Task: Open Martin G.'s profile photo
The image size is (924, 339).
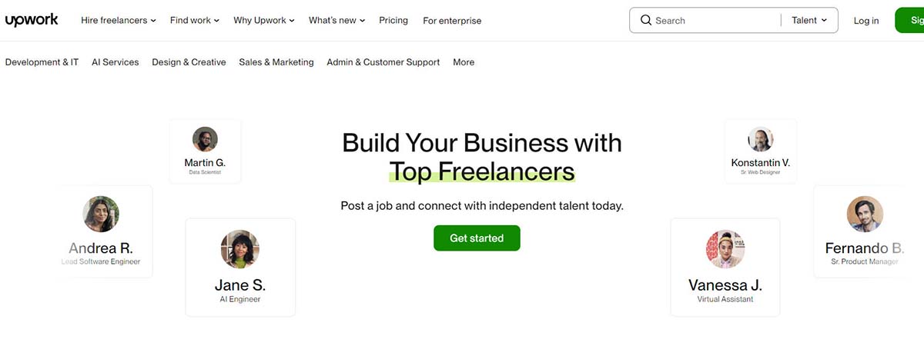Action: pos(205,139)
